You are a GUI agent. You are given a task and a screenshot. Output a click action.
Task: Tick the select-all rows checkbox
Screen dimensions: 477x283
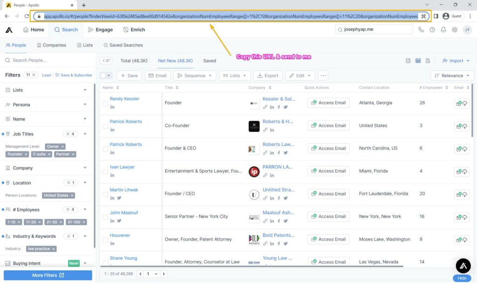[x=103, y=75]
